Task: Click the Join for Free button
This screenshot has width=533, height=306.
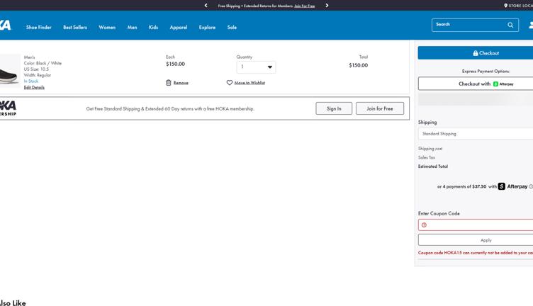Action: (x=380, y=108)
